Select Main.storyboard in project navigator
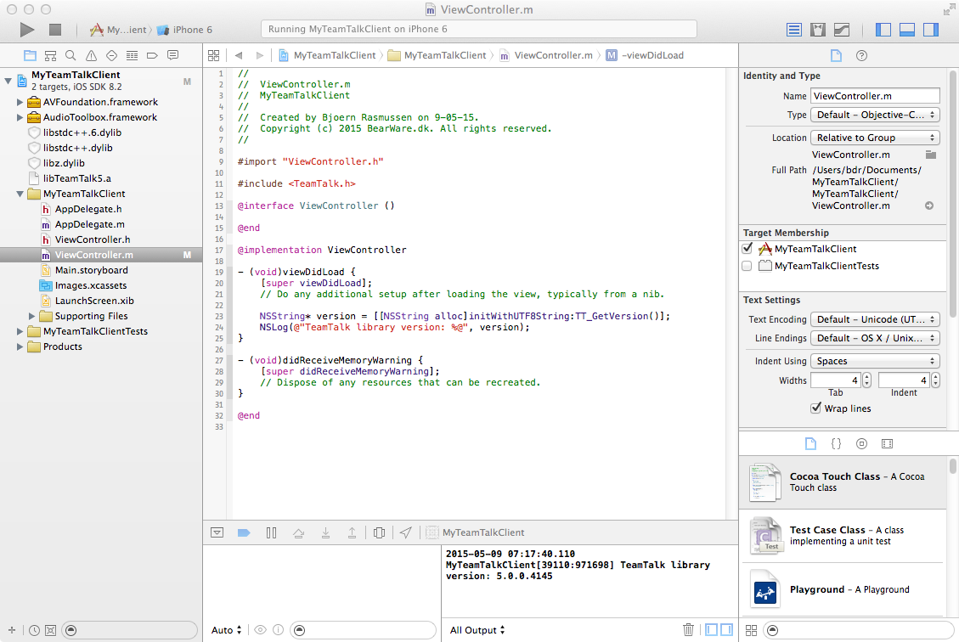This screenshot has width=959, height=642. click(91, 270)
